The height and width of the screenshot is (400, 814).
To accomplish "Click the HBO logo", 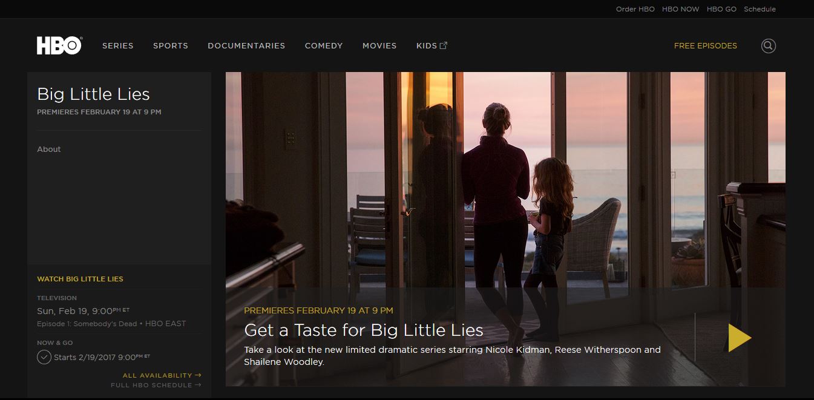I will pos(59,45).
